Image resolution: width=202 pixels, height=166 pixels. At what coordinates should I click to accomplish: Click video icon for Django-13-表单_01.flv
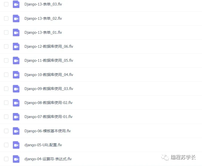pyautogui.click(x=16, y=32)
